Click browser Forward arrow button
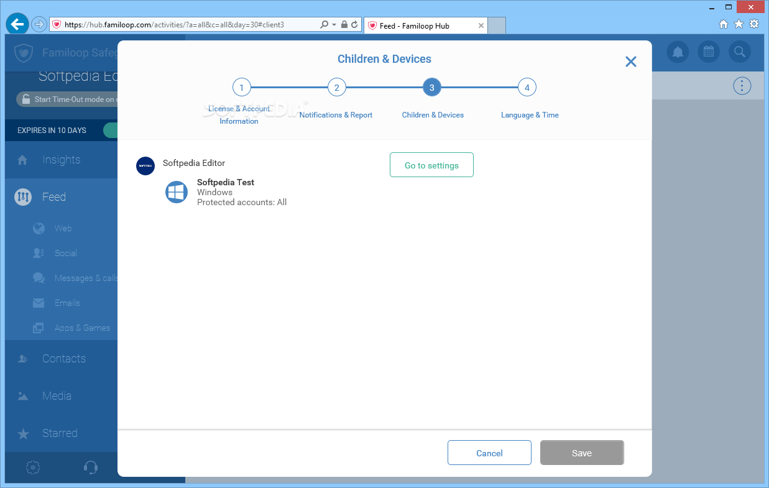The width and height of the screenshot is (769, 488). click(39, 24)
